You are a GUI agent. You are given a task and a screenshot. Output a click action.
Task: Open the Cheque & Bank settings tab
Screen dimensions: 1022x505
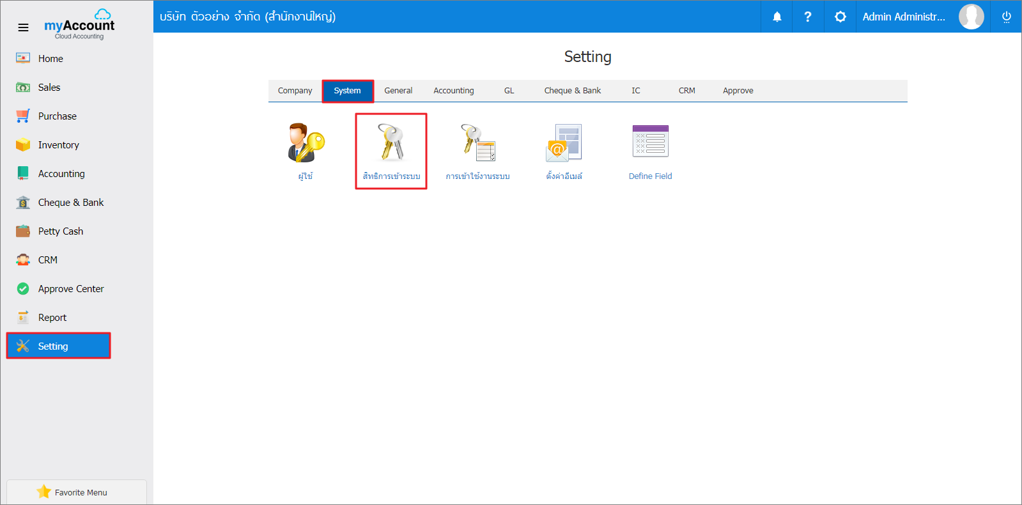[573, 91]
